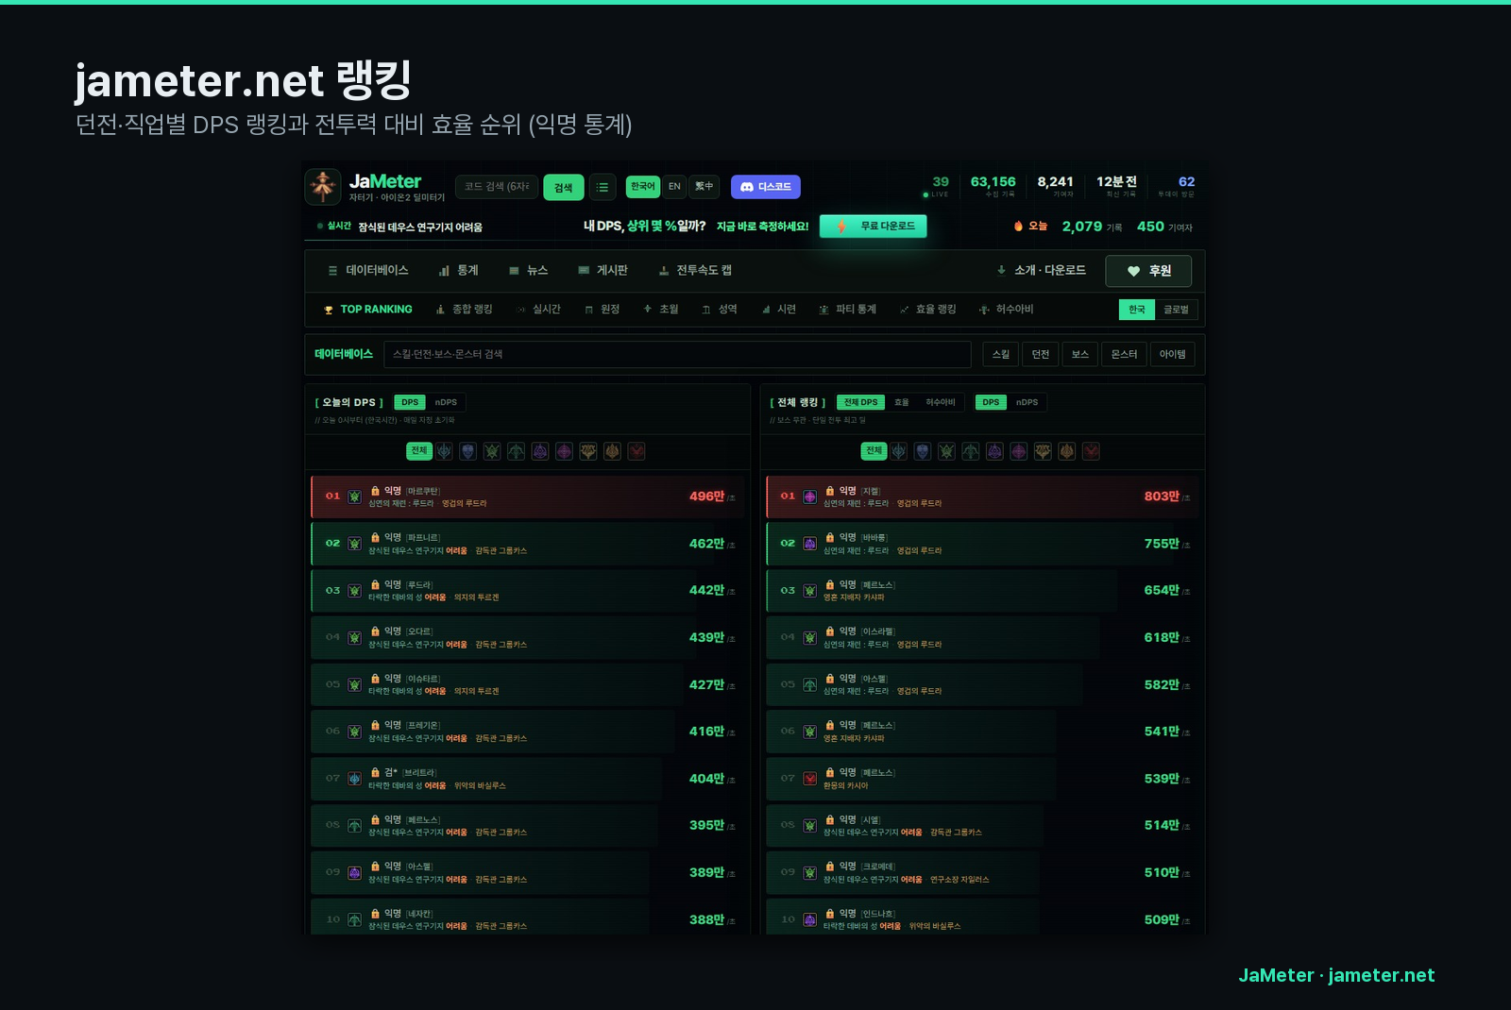Open rank 01 마르쿠탄 row, 496만
Viewport: 1511px width, 1010px height.
click(x=527, y=497)
